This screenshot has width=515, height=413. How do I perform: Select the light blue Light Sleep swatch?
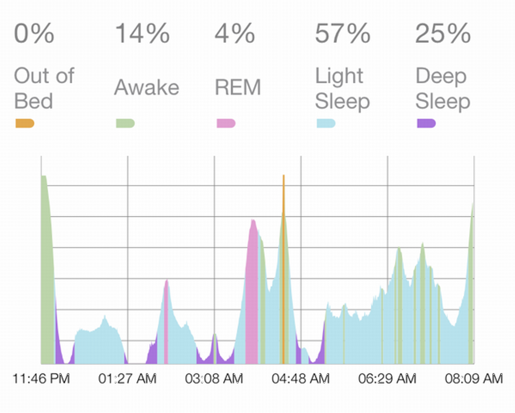tap(326, 123)
